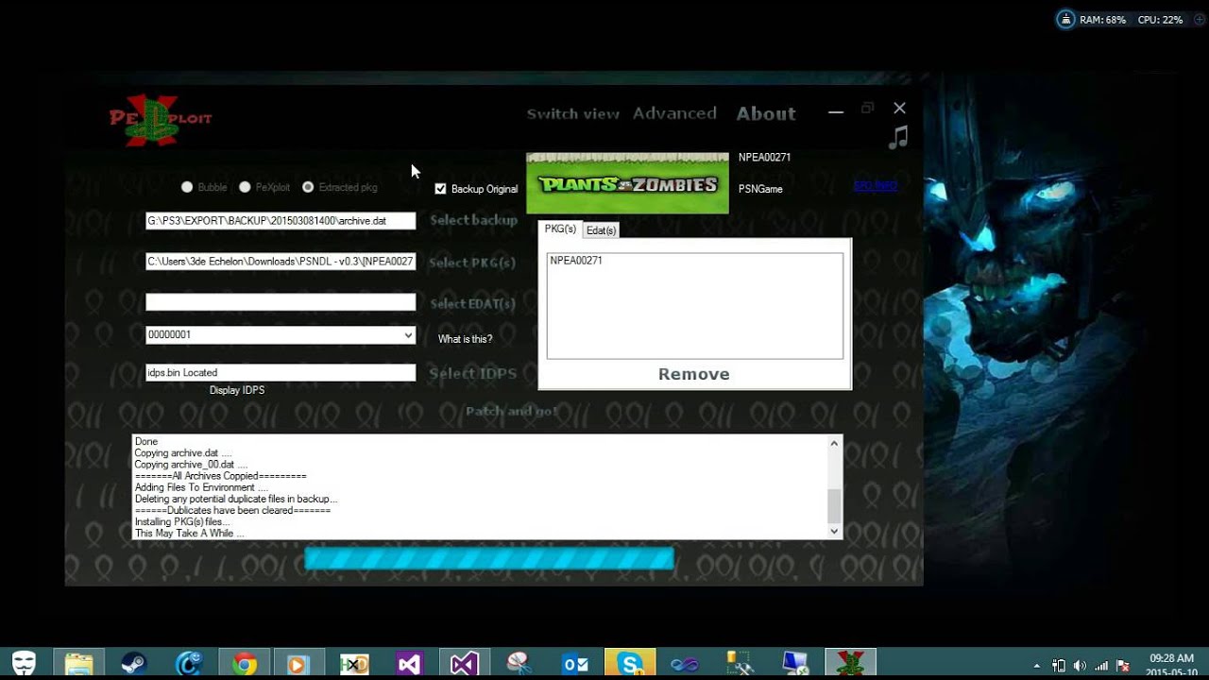Click Display IDPS label
The image size is (1209, 680).
click(237, 390)
